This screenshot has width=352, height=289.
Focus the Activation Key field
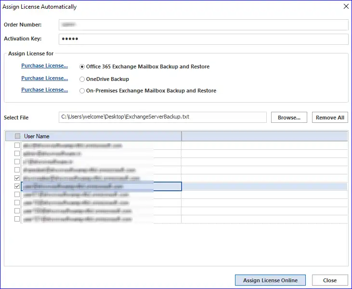pyautogui.click(x=203, y=39)
